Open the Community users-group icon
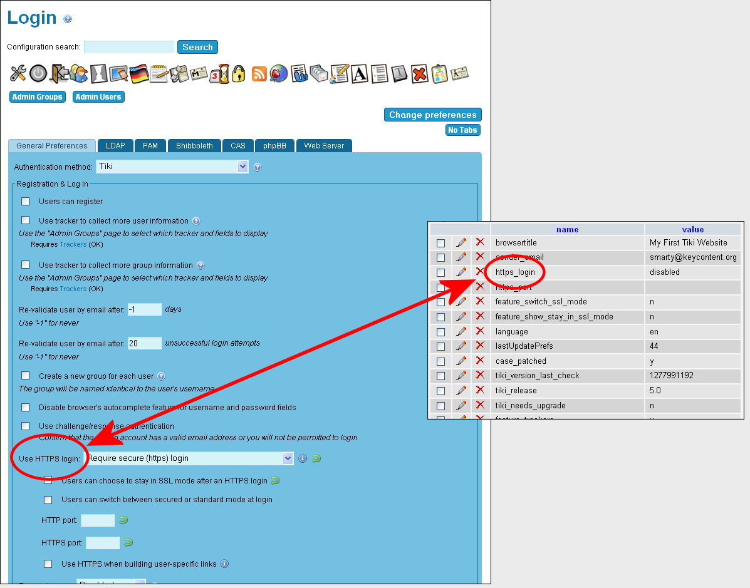This screenshot has height=588, width=750. click(79, 74)
